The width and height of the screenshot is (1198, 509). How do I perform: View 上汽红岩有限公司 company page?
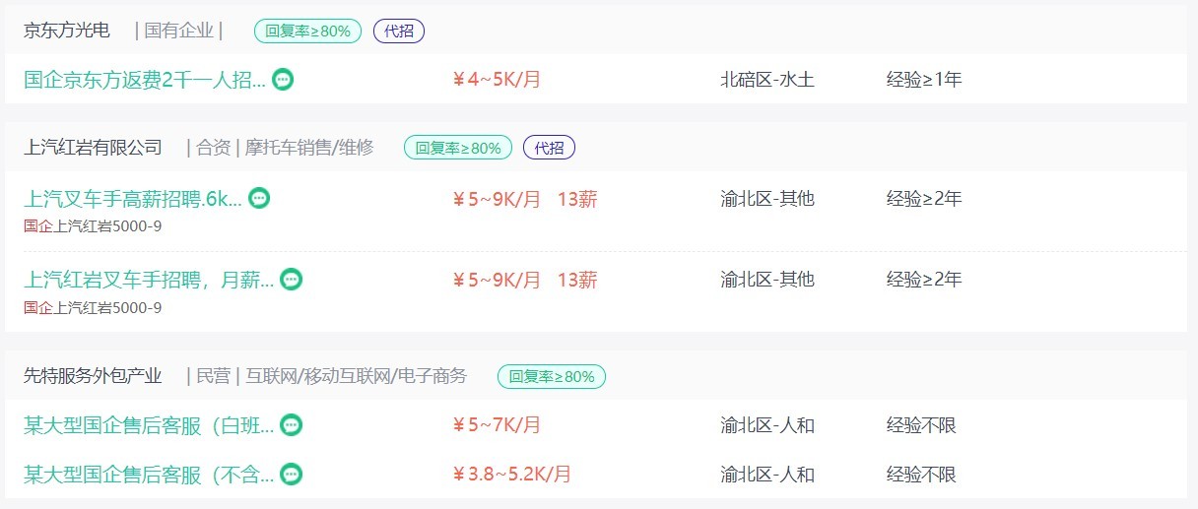click(93, 148)
